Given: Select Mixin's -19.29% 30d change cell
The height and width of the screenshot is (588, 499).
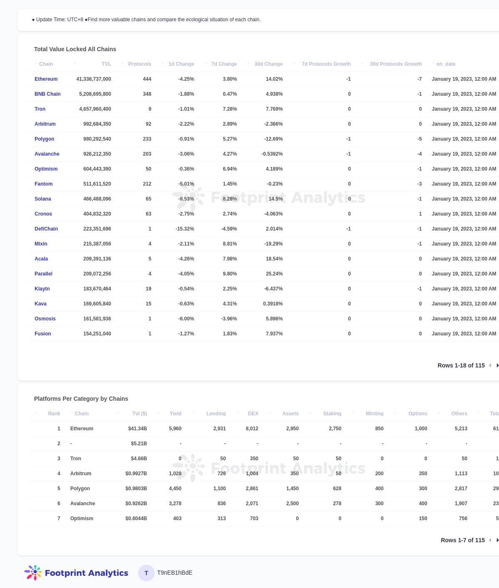Looking at the screenshot, I should coord(273,244).
